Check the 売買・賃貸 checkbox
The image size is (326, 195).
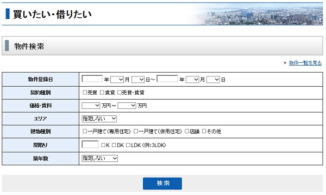coord(120,93)
